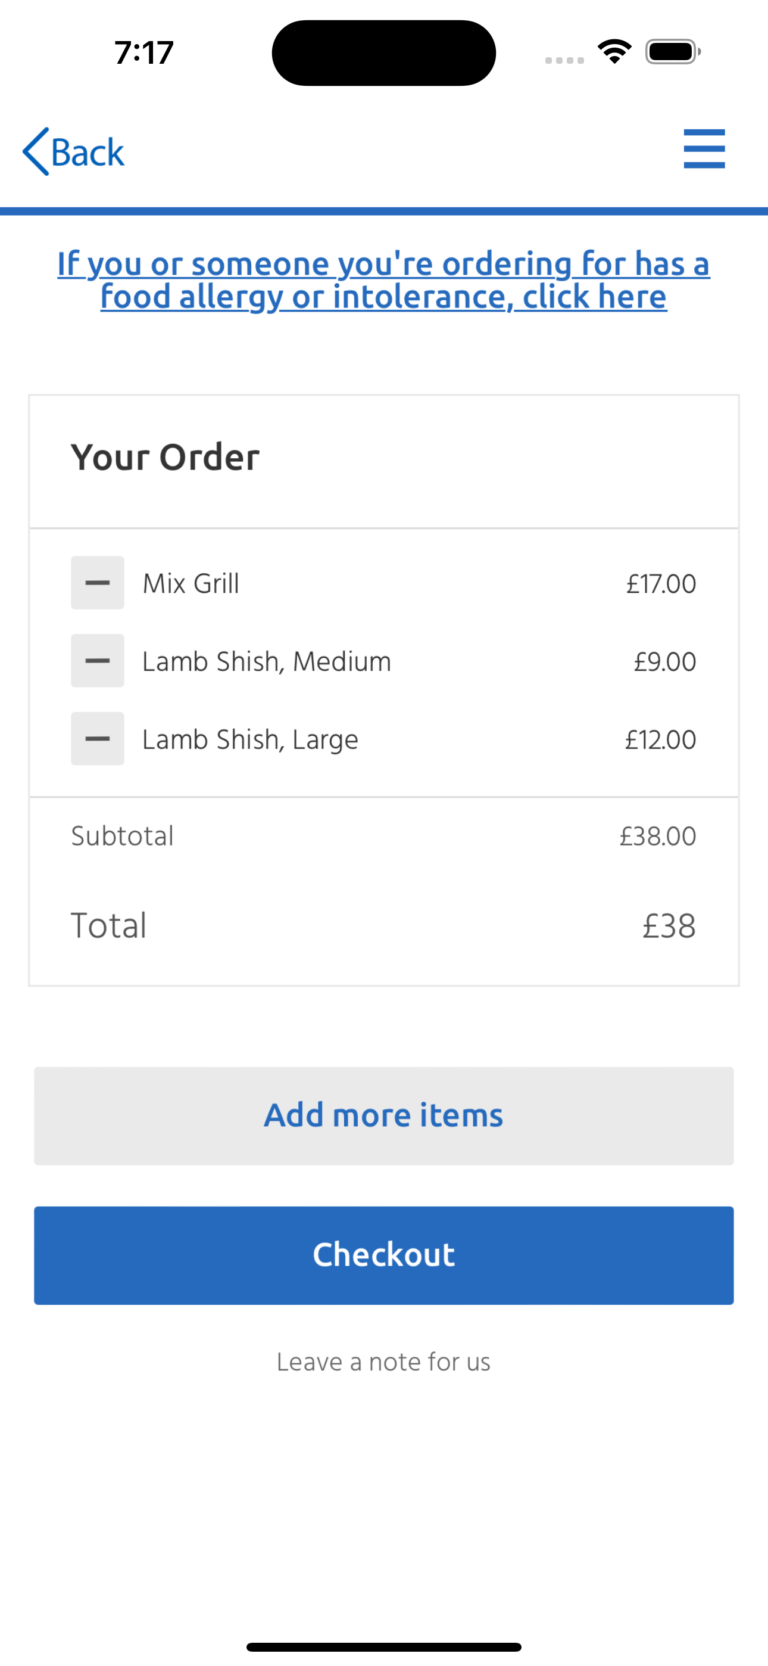
Task: Select the Lamb Shish, Large item name
Action: [250, 740]
